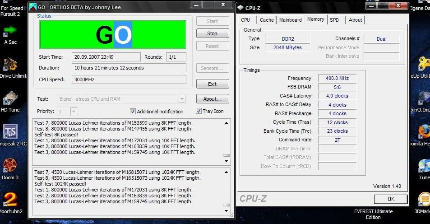Click the CPU Speed 3000MHz field
The image size is (430, 224).
click(x=129, y=79)
